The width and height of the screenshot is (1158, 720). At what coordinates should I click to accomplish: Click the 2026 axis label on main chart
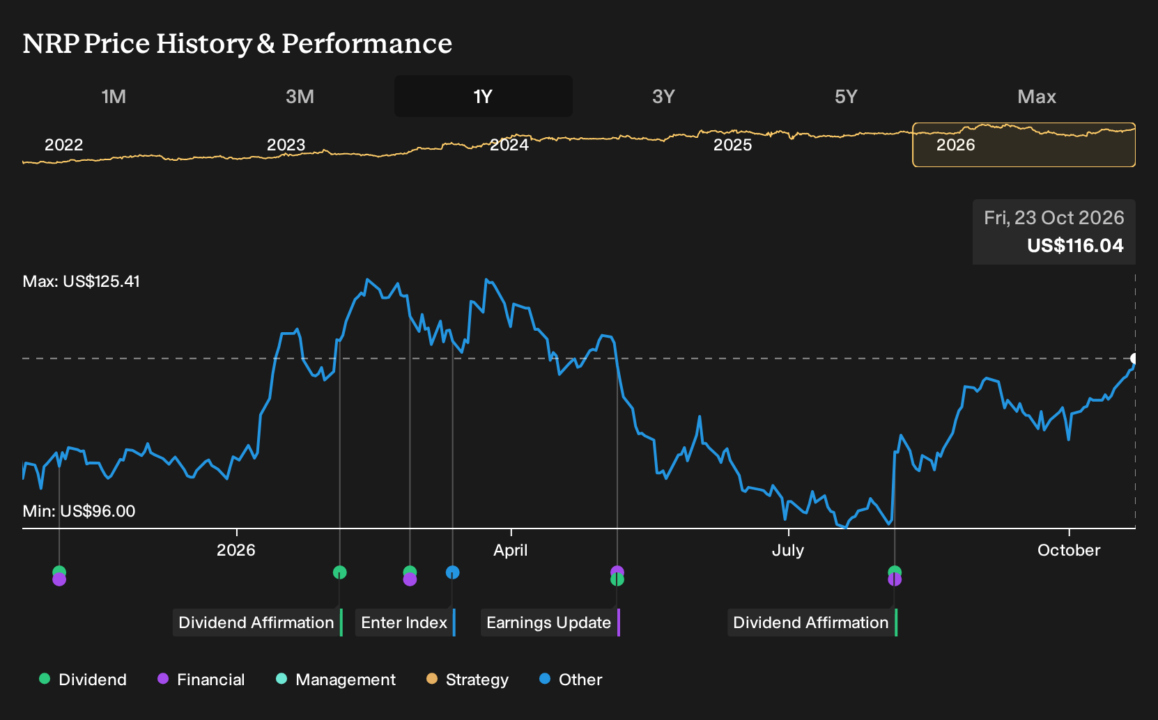[x=236, y=550]
